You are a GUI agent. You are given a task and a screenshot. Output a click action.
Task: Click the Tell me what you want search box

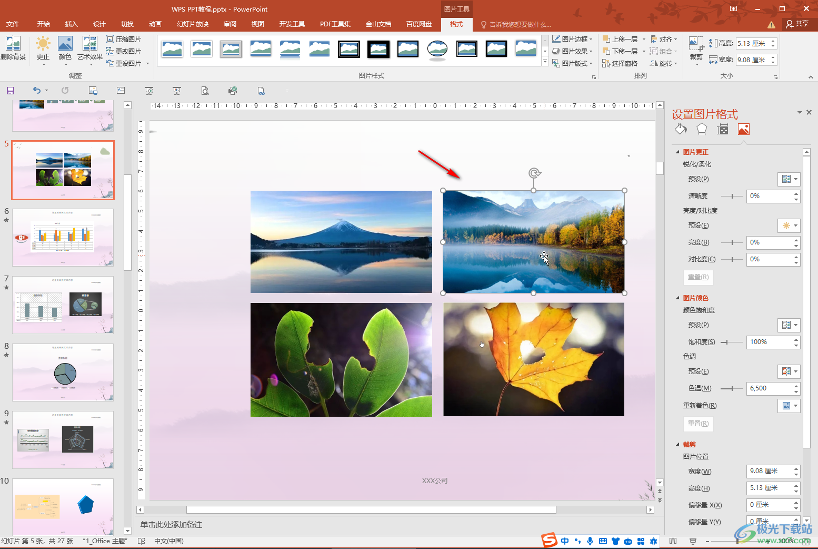[516, 24]
